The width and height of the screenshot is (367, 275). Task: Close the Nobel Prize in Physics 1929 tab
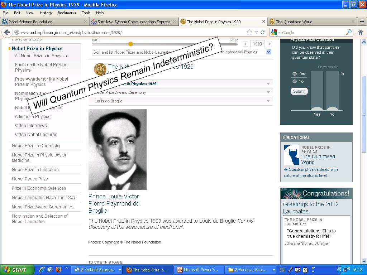(x=263, y=21)
